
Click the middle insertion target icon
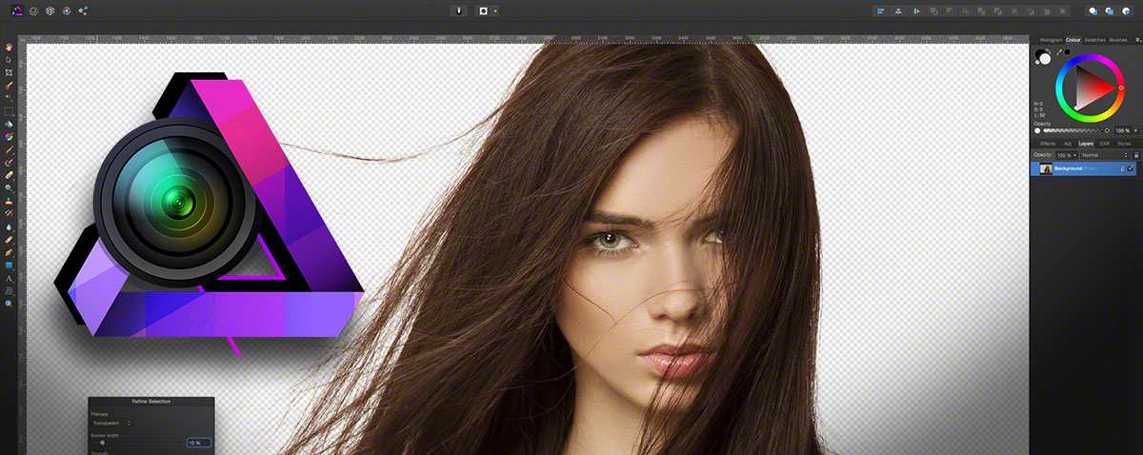pyautogui.click(x=1109, y=10)
